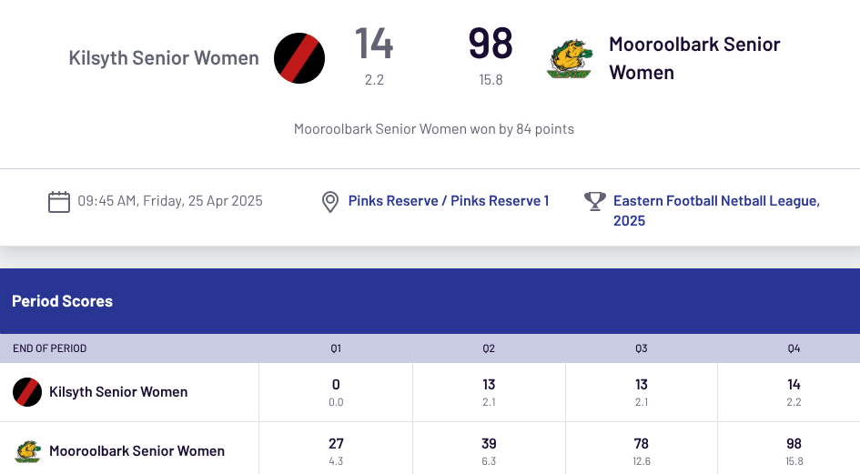Click the Kilsyth red-black logo in header
Viewport: 860px width, 474px height.
click(299, 58)
